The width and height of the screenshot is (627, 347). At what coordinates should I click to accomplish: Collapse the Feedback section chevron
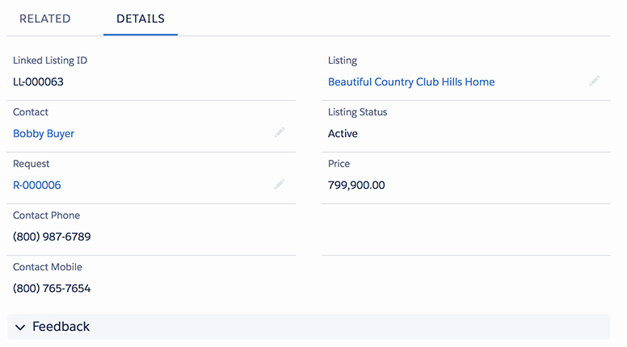point(20,328)
